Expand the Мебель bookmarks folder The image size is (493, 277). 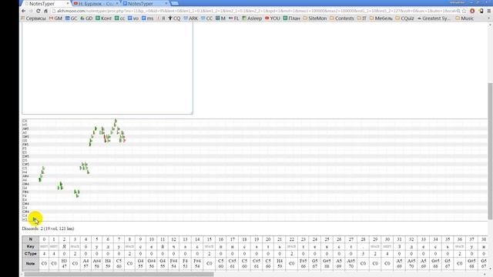pyautogui.click(x=381, y=18)
